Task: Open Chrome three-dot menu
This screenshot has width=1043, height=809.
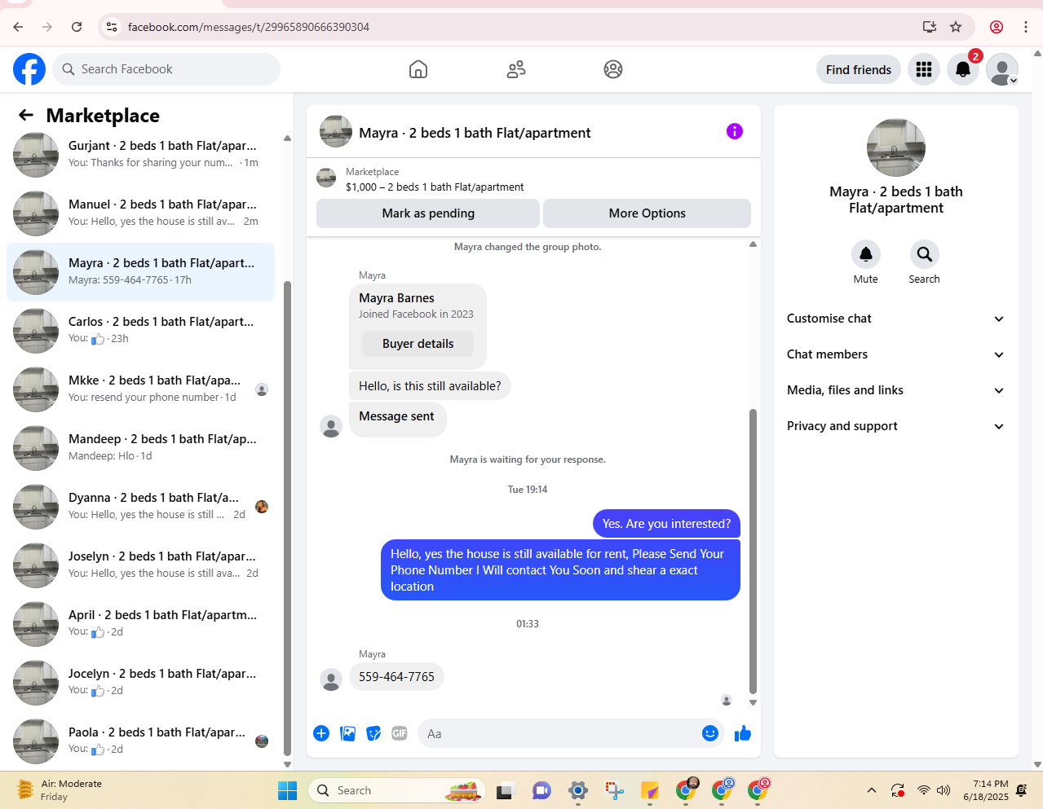Action: 1026,27
